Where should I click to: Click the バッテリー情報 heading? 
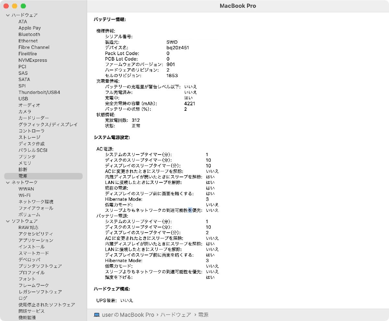click(x=110, y=20)
